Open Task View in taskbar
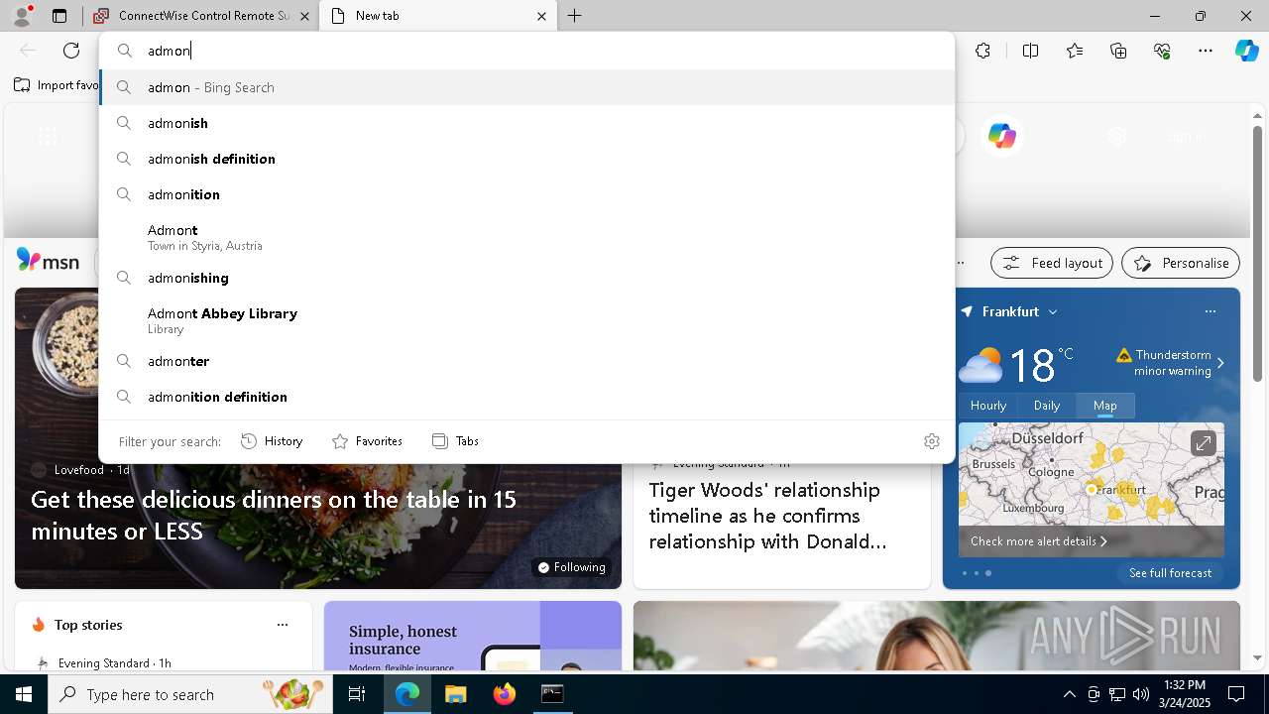This screenshot has height=714, width=1269. 357,694
